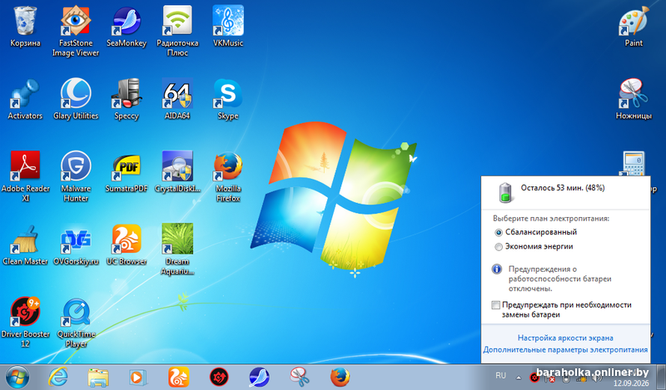
Task: Open Dream Aquarium desktop icon
Action: [177, 249]
